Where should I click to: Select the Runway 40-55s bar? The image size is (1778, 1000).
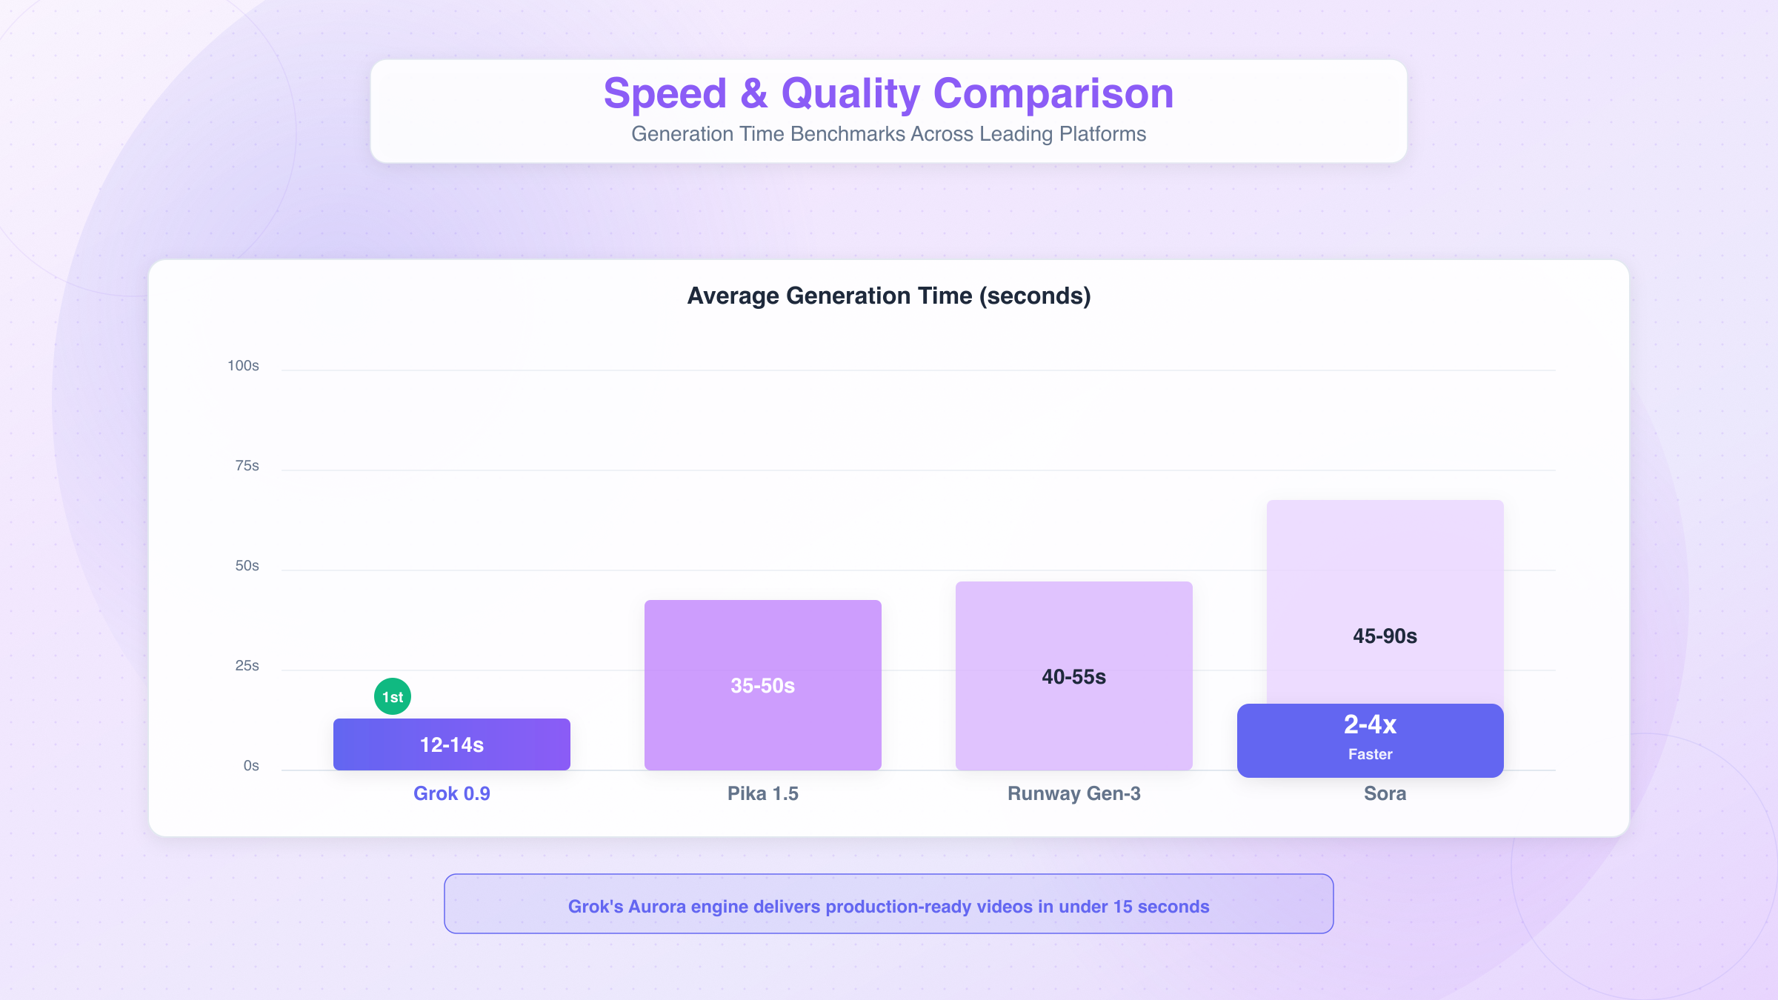click(1073, 676)
